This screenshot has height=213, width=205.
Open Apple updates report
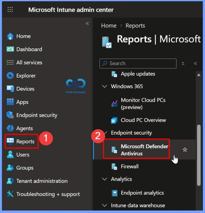[138, 74]
